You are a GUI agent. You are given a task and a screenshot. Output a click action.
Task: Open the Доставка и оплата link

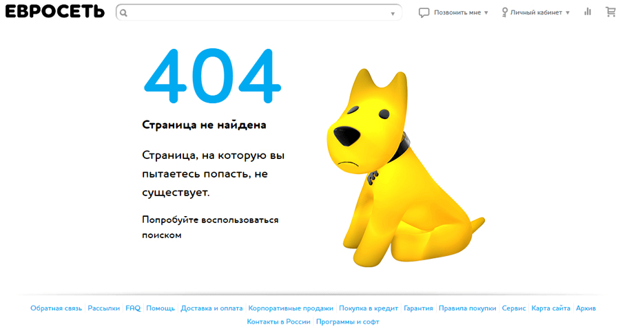[211, 308]
